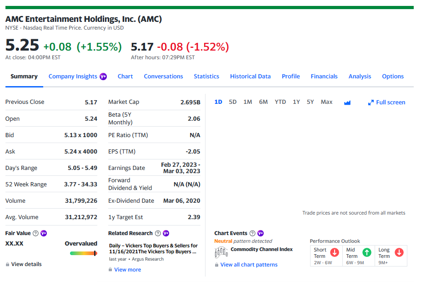Click the 1y Target Est value 2.39
This screenshot has width=421, height=282.
pyautogui.click(x=194, y=217)
